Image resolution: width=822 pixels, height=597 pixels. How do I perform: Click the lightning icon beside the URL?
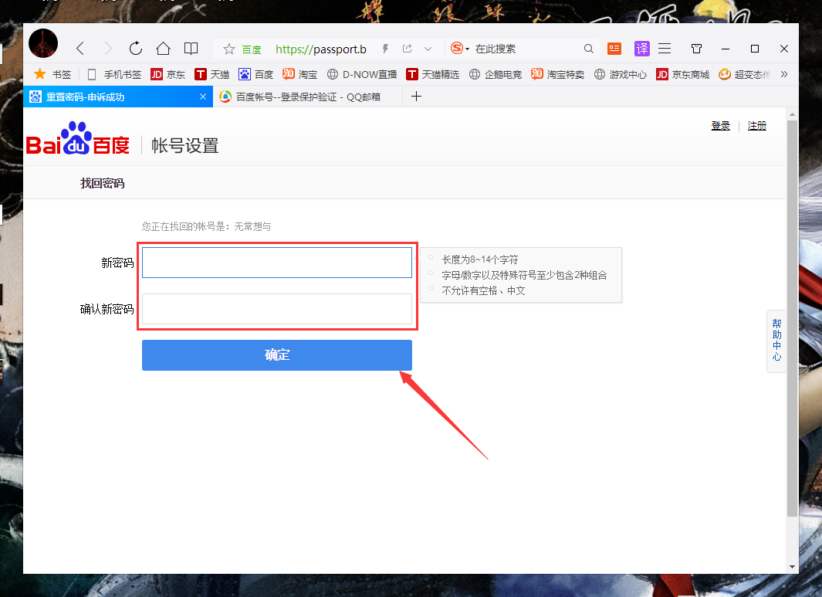[x=385, y=48]
